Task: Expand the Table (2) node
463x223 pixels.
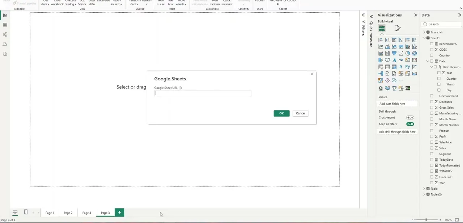Action: [424, 194]
